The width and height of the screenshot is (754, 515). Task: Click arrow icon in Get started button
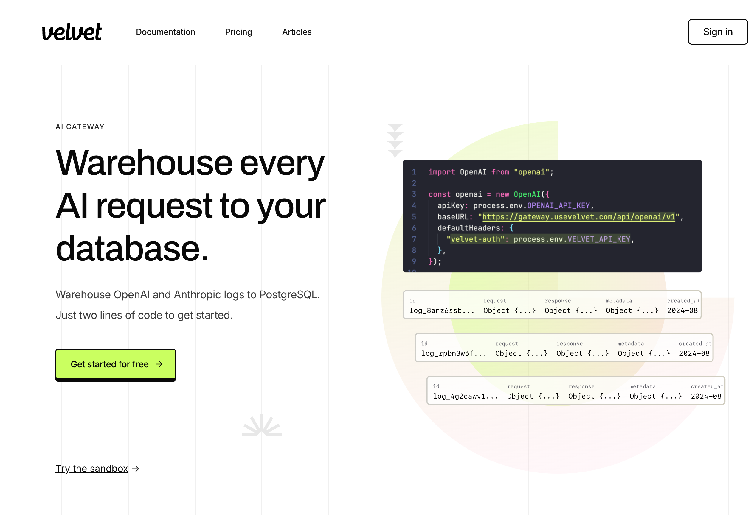click(159, 364)
